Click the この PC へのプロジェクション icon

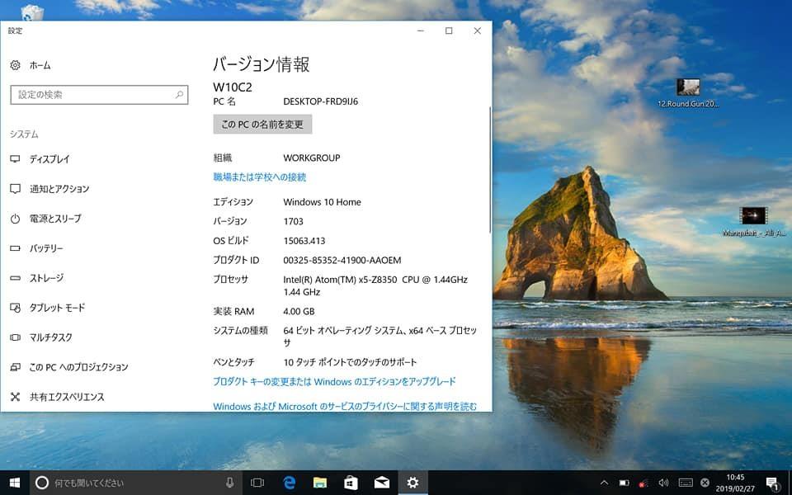(x=15, y=367)
